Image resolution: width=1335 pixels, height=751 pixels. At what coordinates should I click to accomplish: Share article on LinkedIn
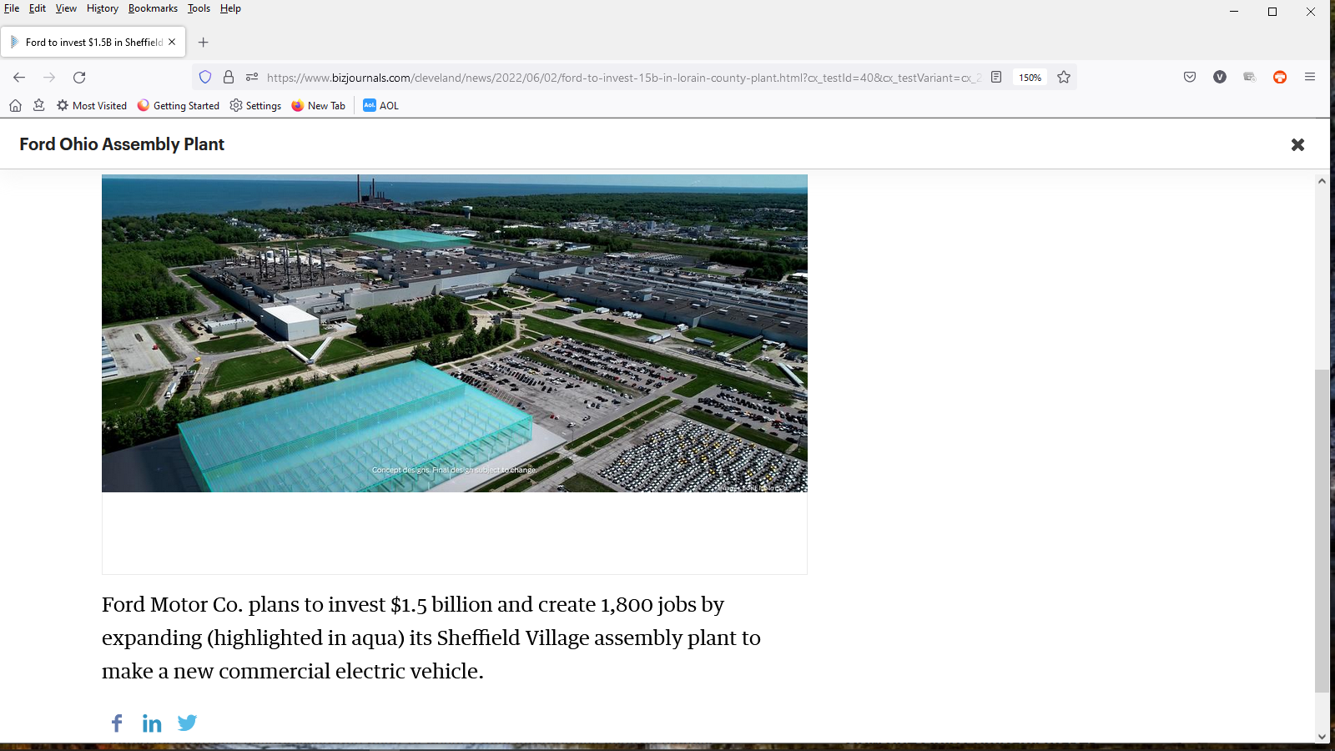pos(152,723)
